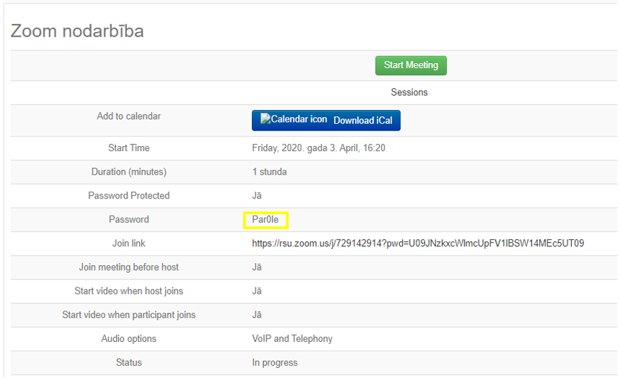This screenshot has height=380, width=620.
Task: Open the rsu.zoom.us join link URL
Action: tap(418, 243)
